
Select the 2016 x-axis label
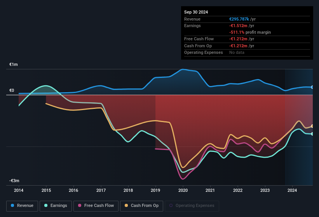[x=73, y=190]
